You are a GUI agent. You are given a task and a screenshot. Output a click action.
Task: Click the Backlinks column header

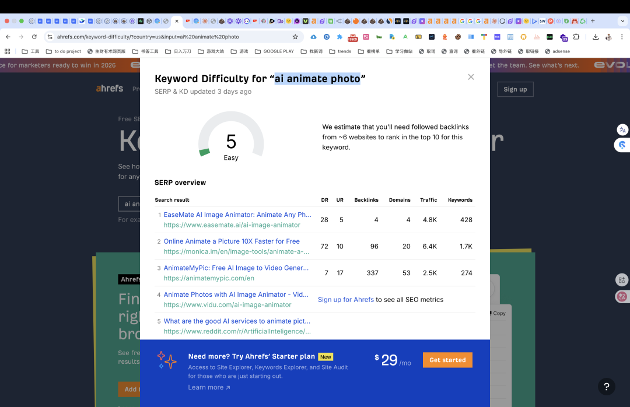click(366, 199)
